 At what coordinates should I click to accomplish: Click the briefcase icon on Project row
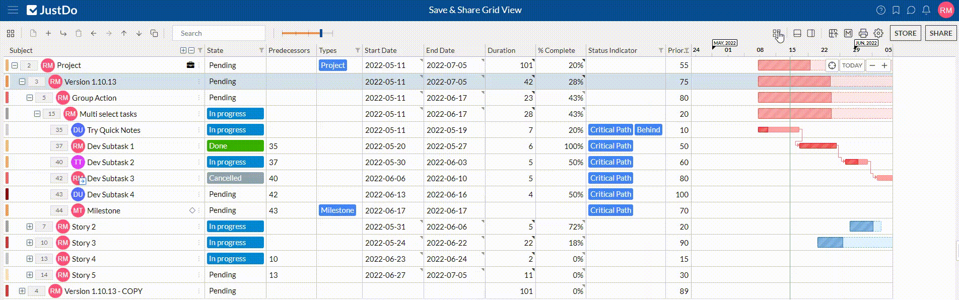click(190, 65)
